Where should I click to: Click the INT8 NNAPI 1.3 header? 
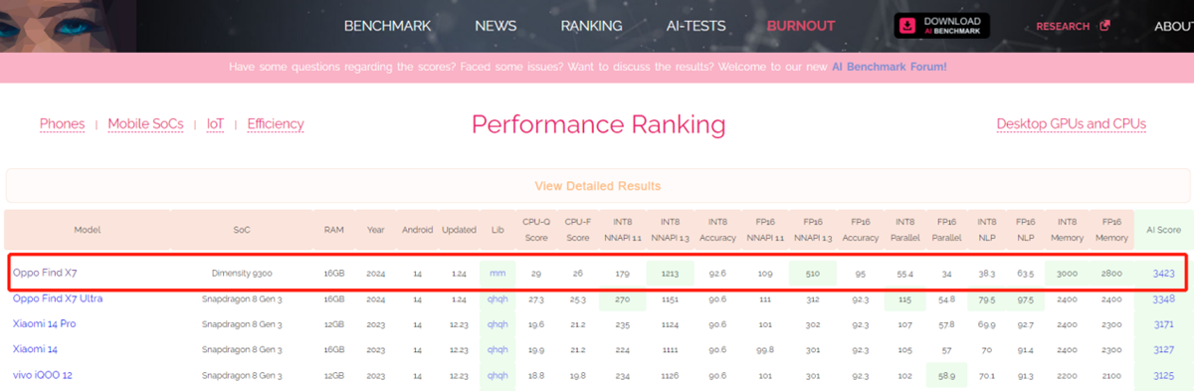(670, 230)
